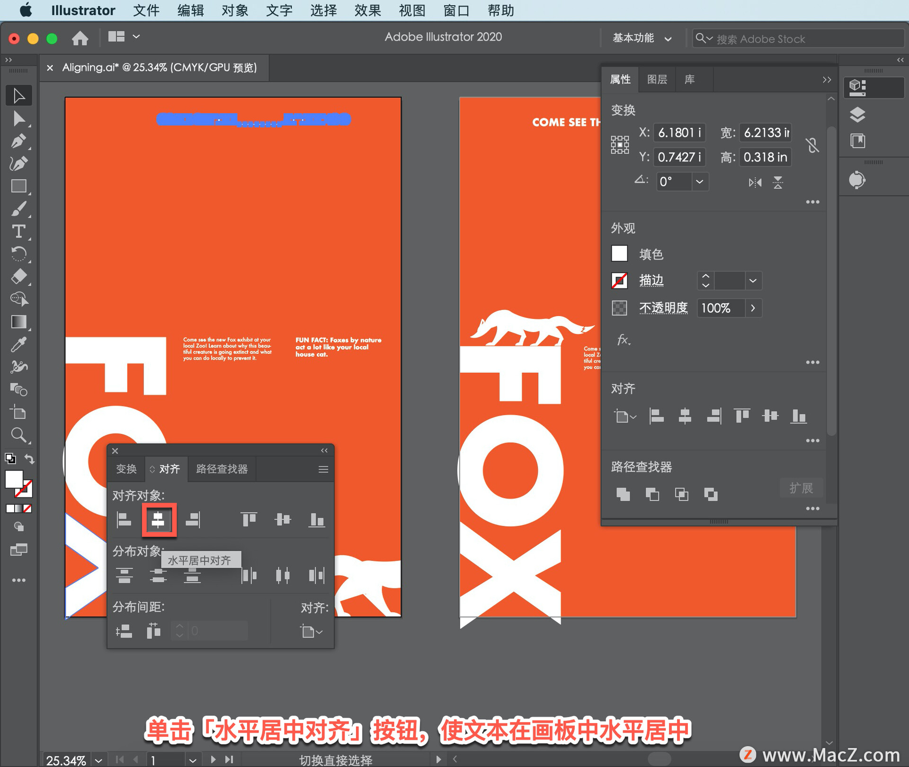Select the Rotate tool
This screenshot has height=767, width=909.
click(18, 254)
